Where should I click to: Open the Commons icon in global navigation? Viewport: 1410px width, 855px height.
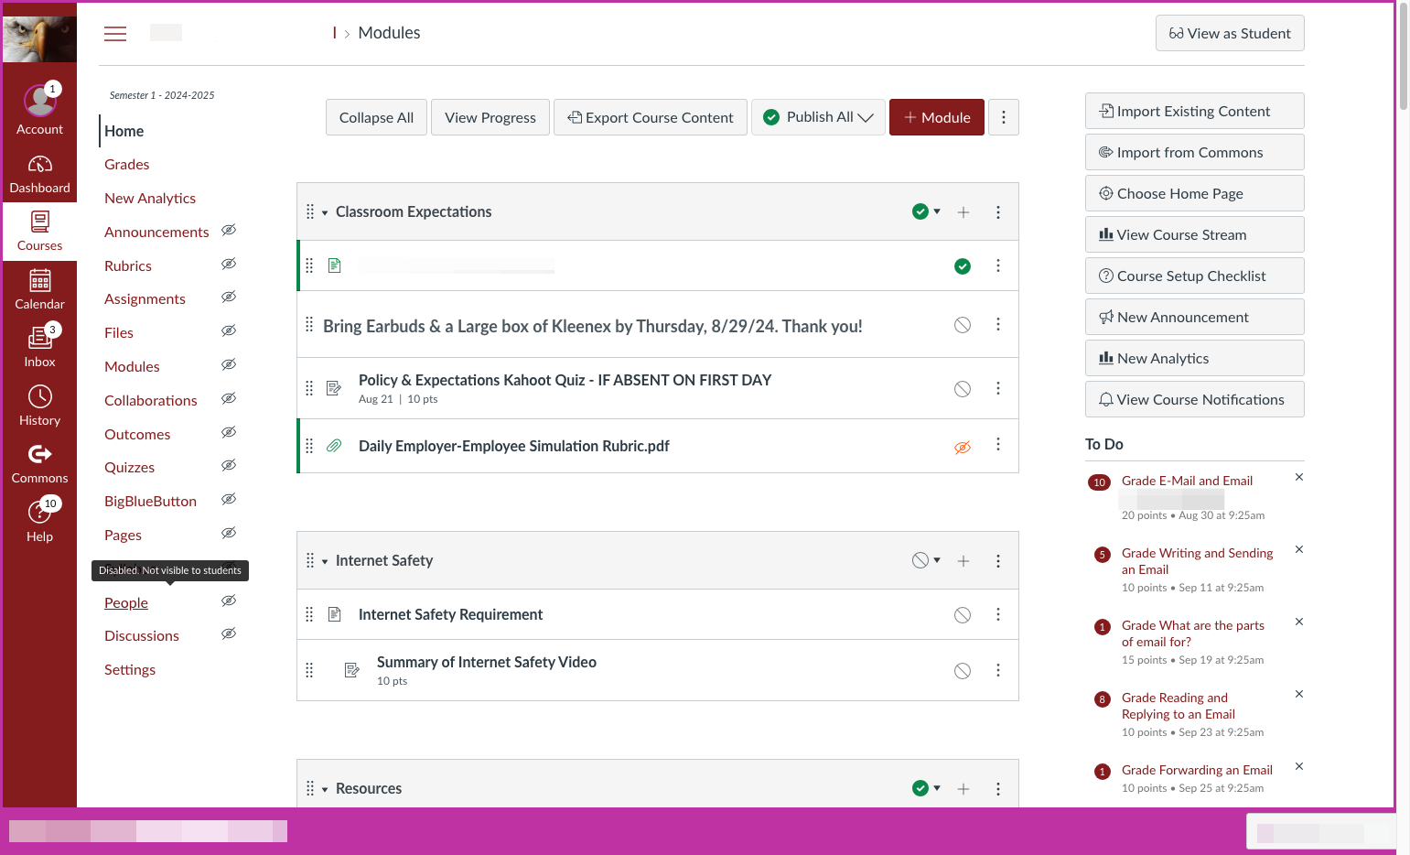(x=39, y=454)
